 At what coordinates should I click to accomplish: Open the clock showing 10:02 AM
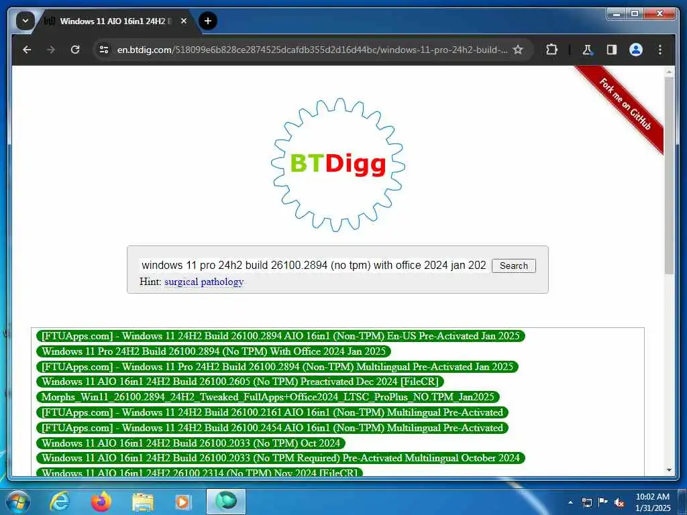(x=652, y=502)
